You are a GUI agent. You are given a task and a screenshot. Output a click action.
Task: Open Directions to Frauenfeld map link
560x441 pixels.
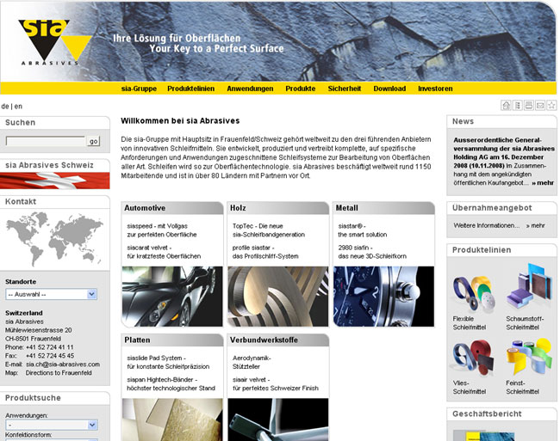tap(59, 373)
